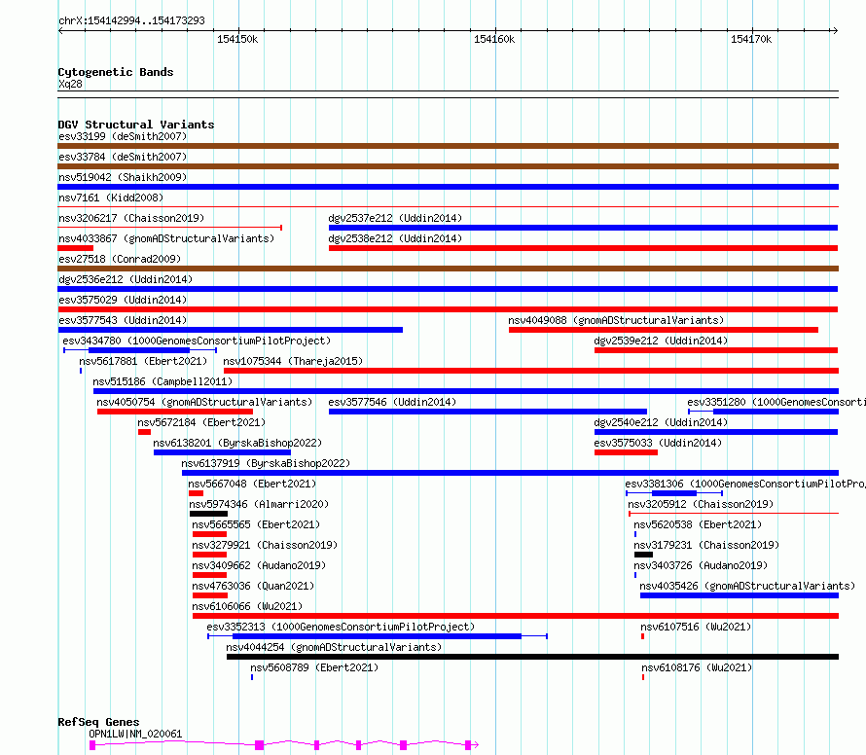Click the red nsv6106066 variant bar
866x755 pixels.
tap(516, 616)
